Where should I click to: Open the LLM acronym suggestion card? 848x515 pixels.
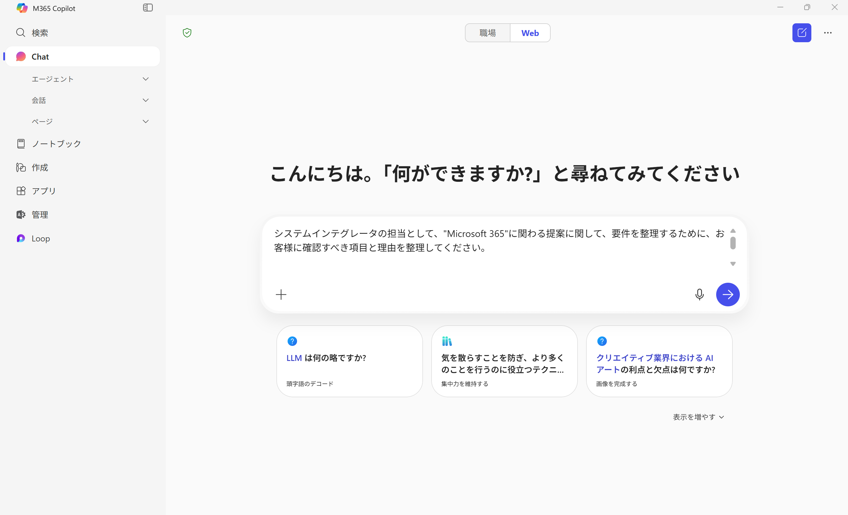(349, 362)
